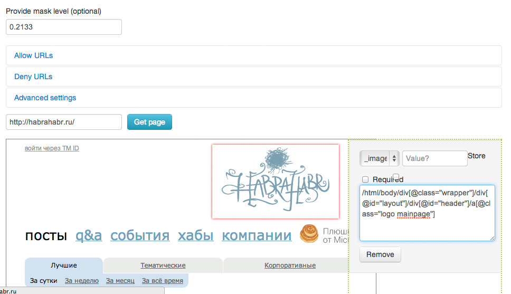Click the Store label
The width and height of the screenshot is (511, 294).
[477, 156]
